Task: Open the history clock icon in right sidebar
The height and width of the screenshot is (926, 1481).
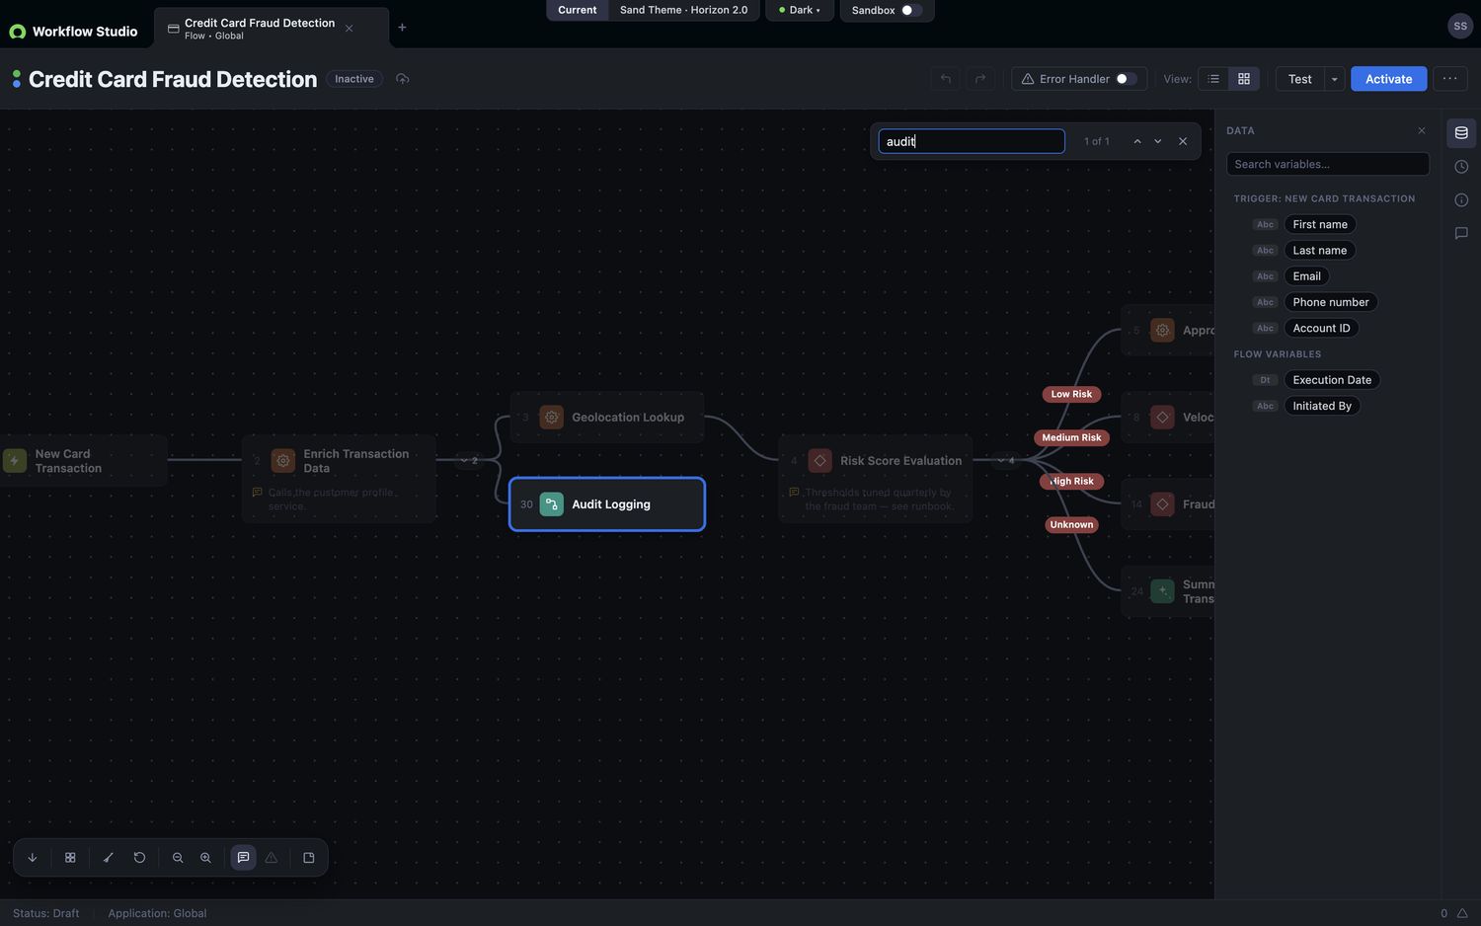Action: [x=1461, y=167]
